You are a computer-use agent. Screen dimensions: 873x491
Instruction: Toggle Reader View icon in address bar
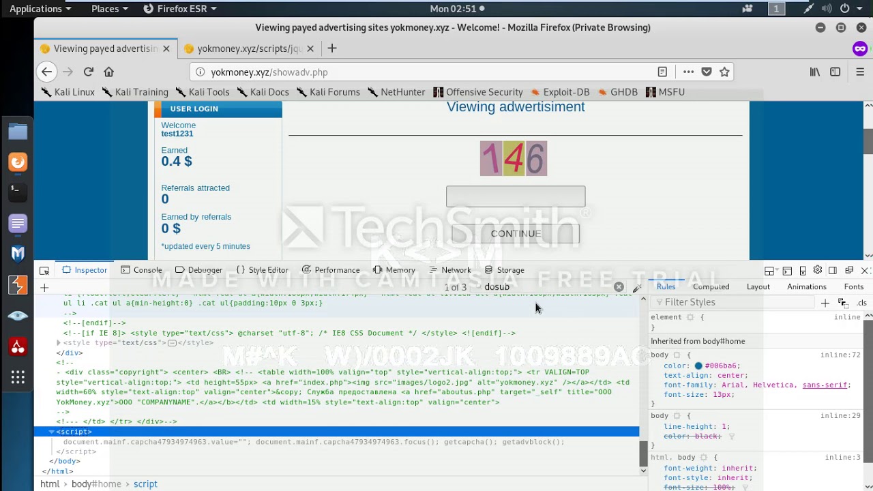pos(662,72)
